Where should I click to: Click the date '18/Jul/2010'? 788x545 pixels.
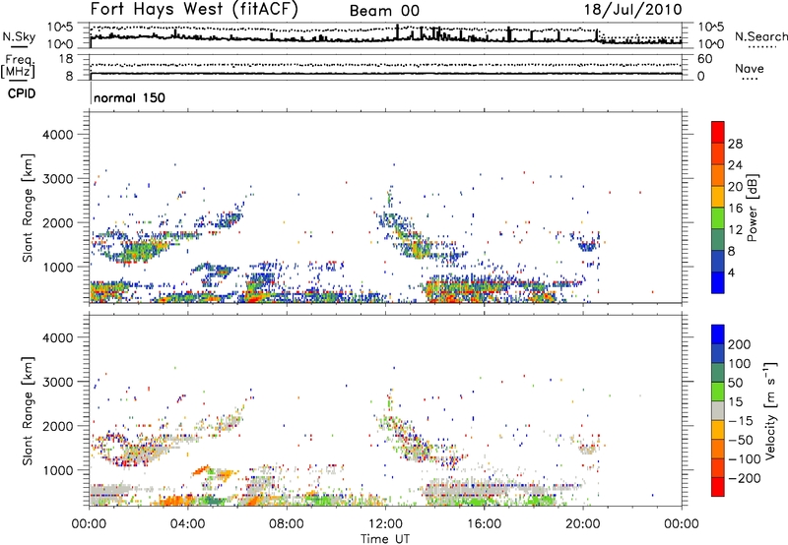click(x=633, y=10)
